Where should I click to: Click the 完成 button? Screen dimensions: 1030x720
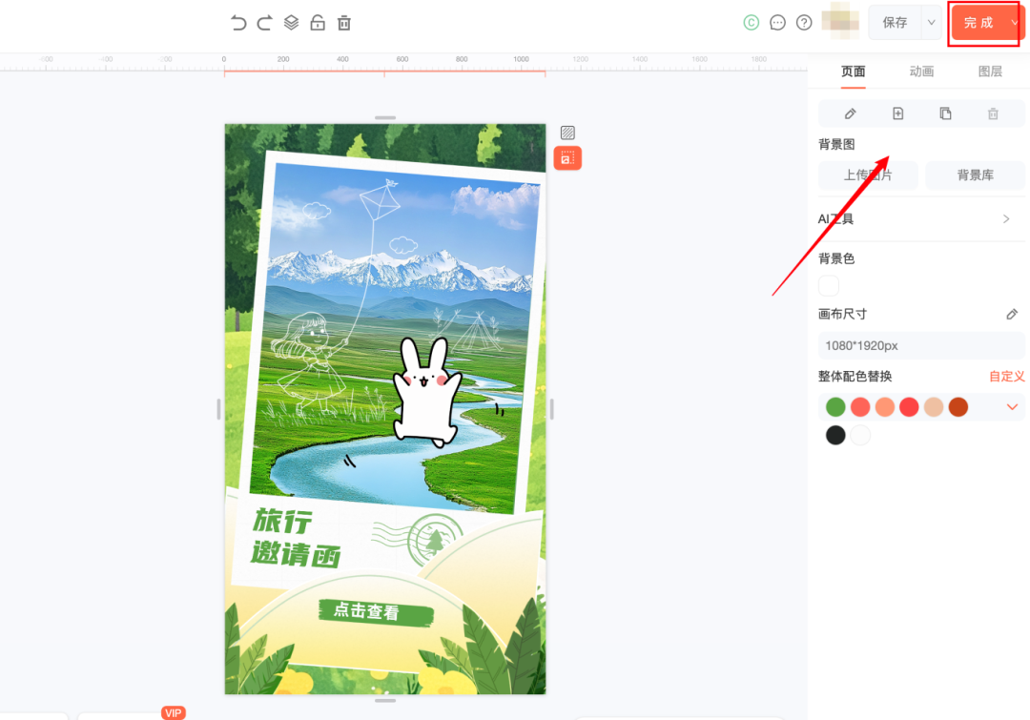click(x=978, y=23)
